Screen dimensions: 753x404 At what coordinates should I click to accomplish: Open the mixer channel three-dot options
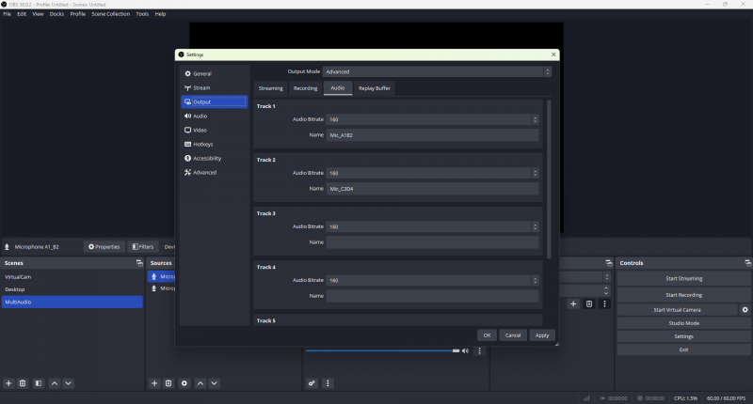click(479, 350)
